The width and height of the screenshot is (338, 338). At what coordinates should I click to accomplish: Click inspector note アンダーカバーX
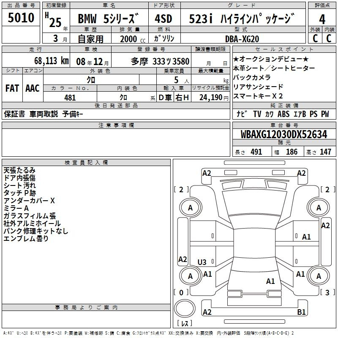pos(29,201)
